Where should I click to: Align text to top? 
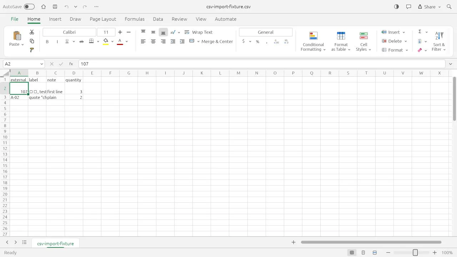tap(143, 32)
